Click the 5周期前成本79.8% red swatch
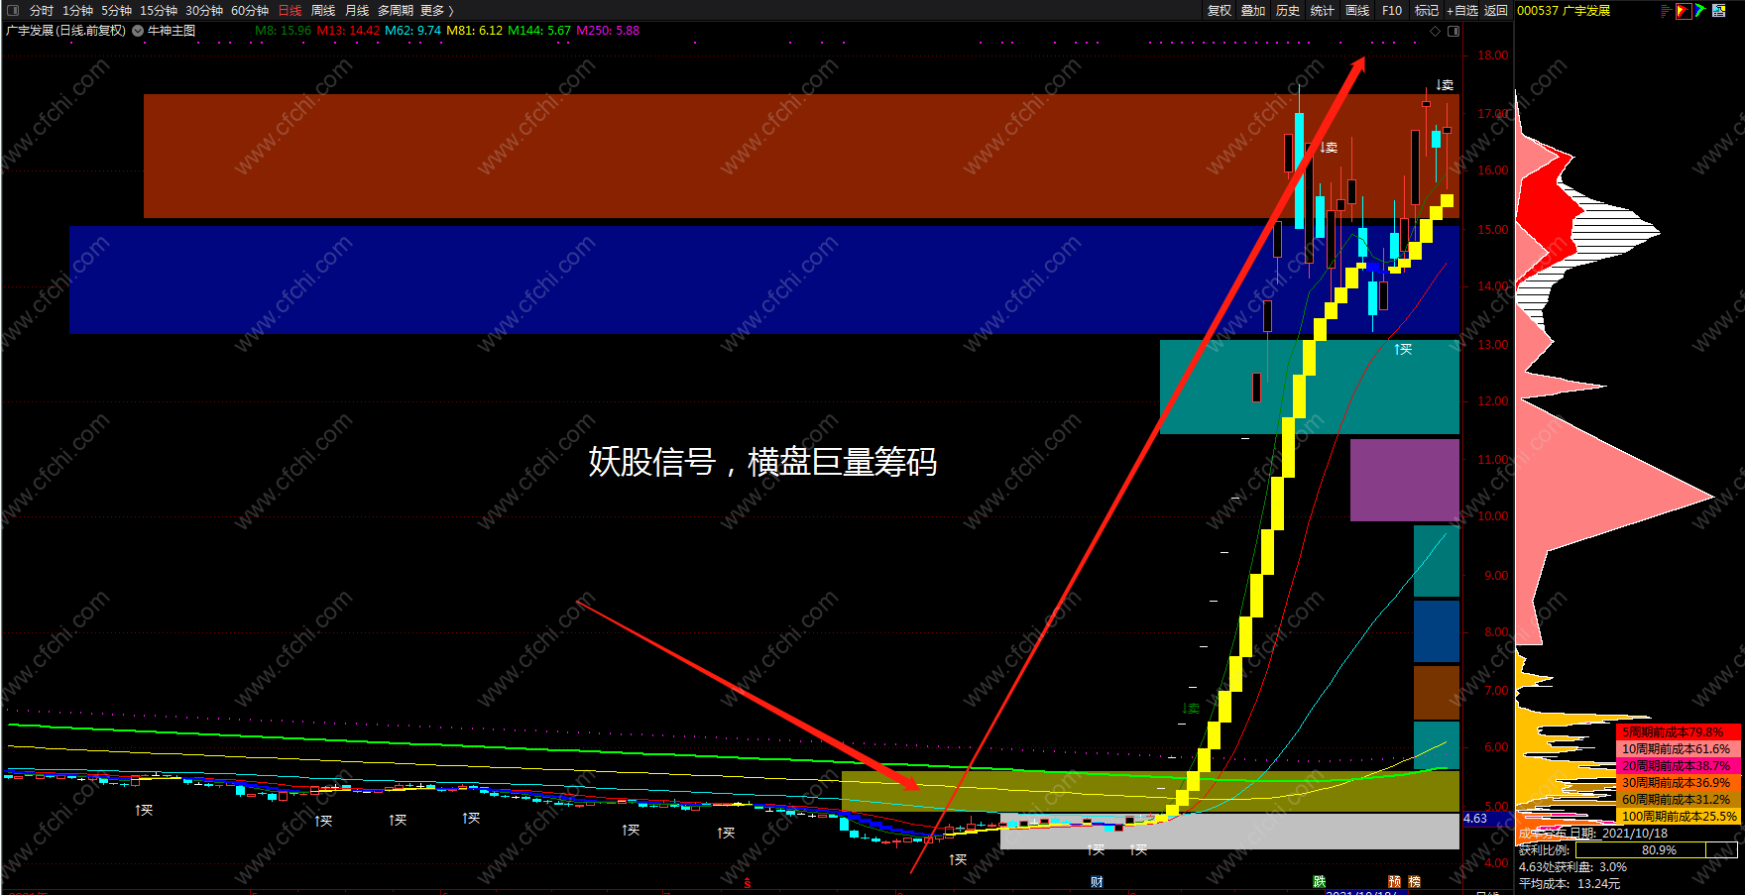The width and height of the screenshot is (1745, 895). [x=1678, y=732]
